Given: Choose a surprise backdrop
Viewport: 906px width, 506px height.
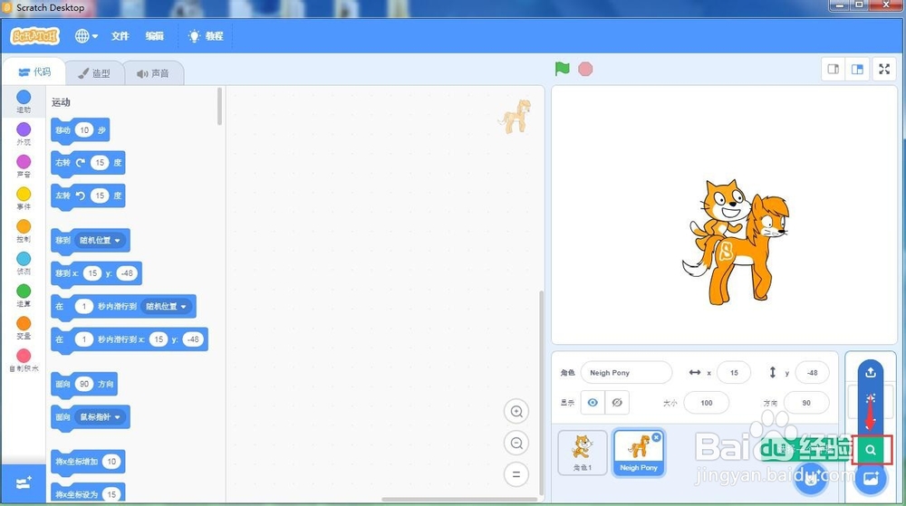Looking at the screenshot, I should point(871,398).
